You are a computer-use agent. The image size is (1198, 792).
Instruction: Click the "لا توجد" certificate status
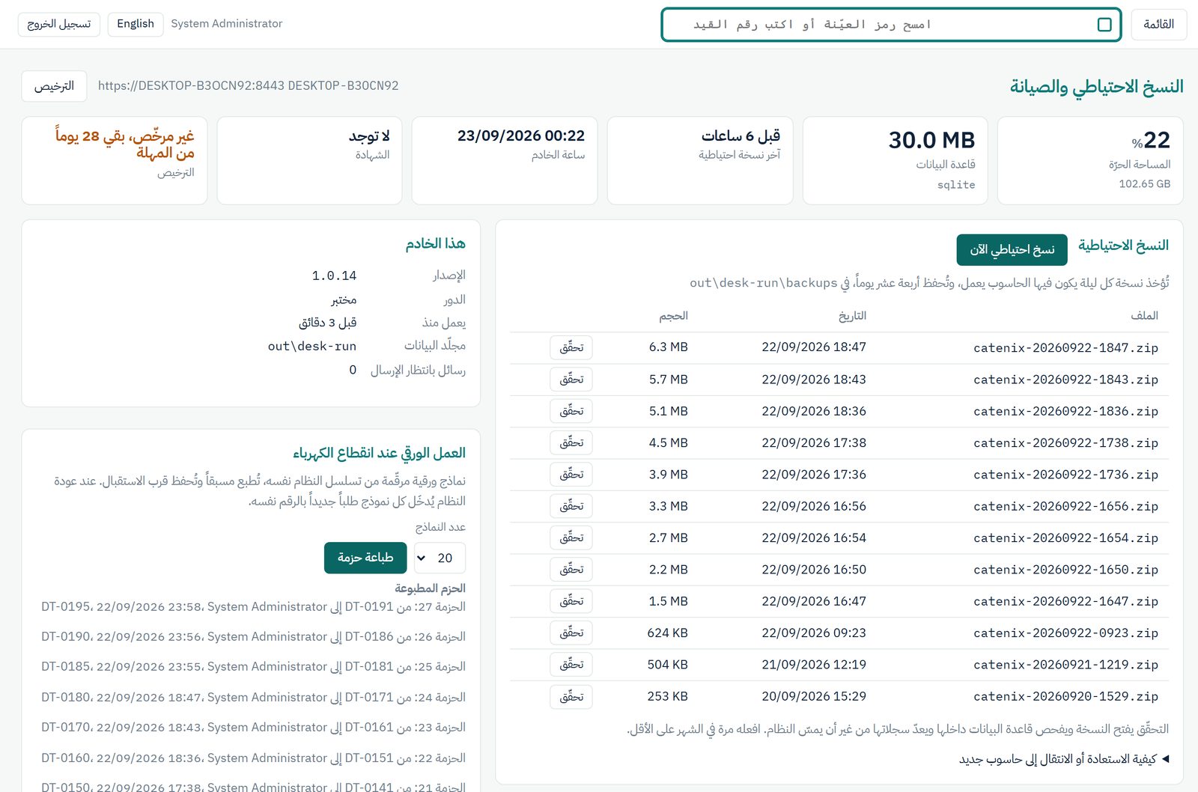(x=369, y=135)
